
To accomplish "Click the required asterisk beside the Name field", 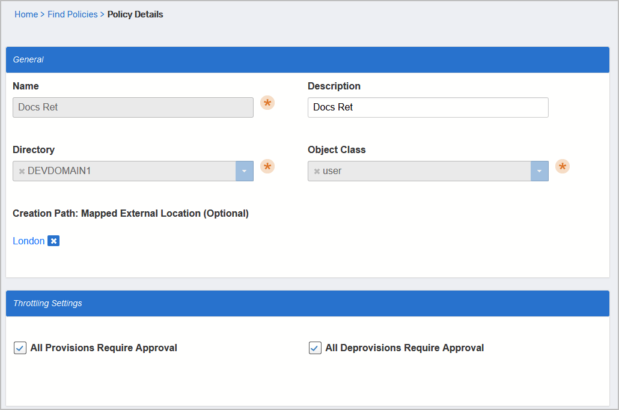I will pyautogui.click(x=267, y=103).
